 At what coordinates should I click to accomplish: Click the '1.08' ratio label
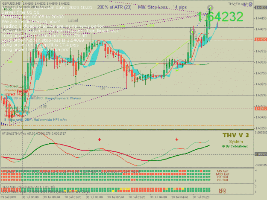[103, 88]
